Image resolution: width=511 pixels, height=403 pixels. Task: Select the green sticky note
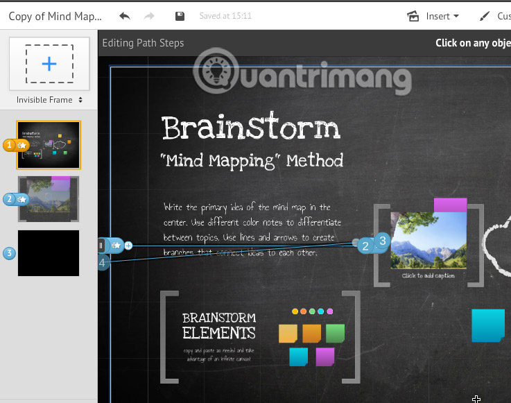point(335,333)
